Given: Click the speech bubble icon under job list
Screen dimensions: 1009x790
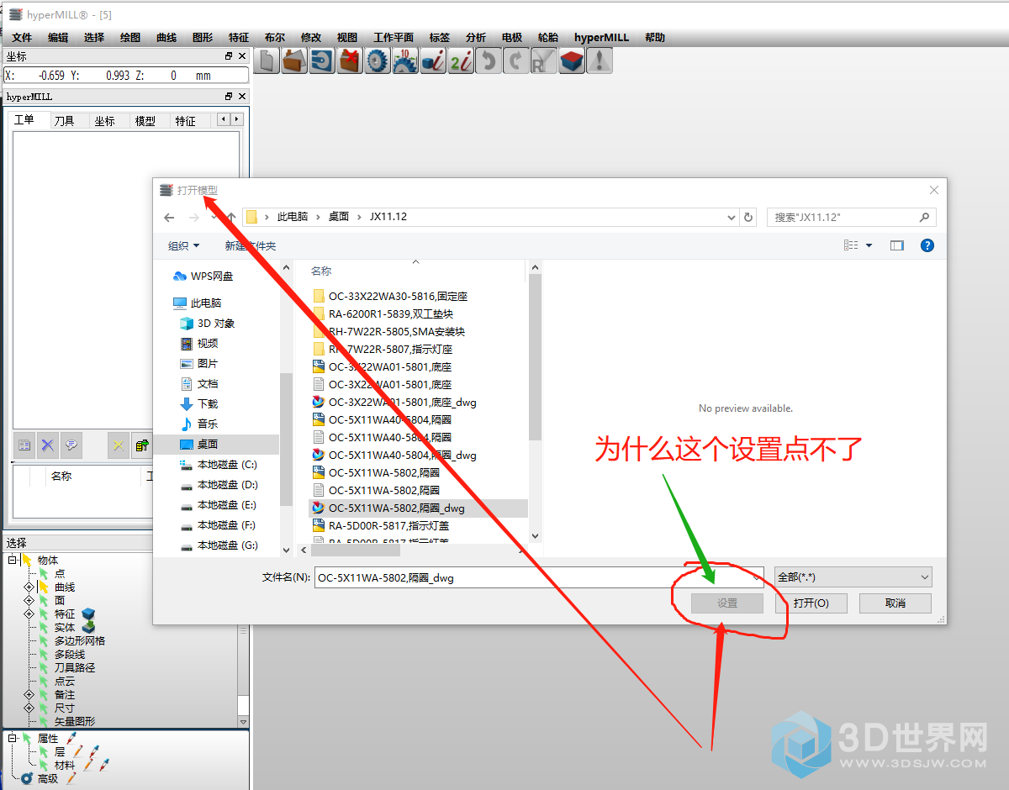Looking at the screenshot, I should [71, 445].
